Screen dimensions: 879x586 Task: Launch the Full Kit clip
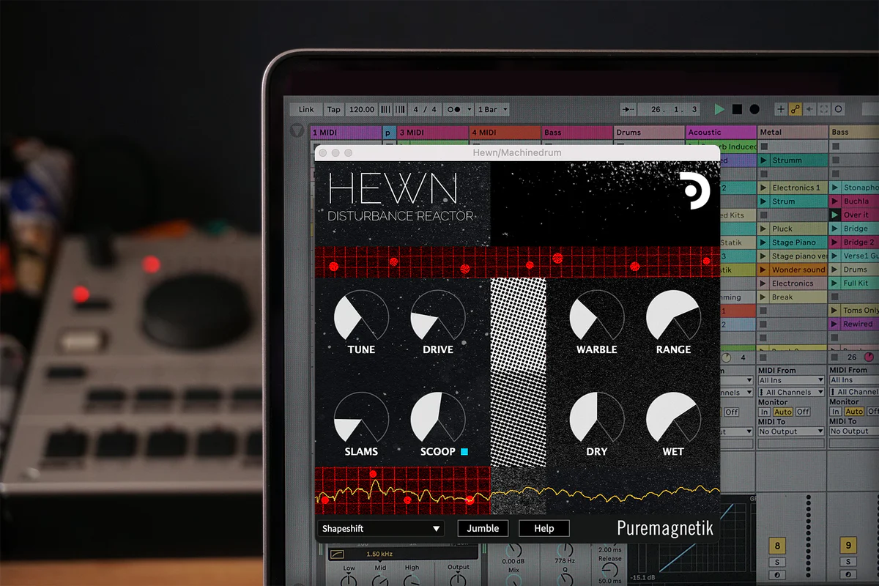tap(835, 283)
